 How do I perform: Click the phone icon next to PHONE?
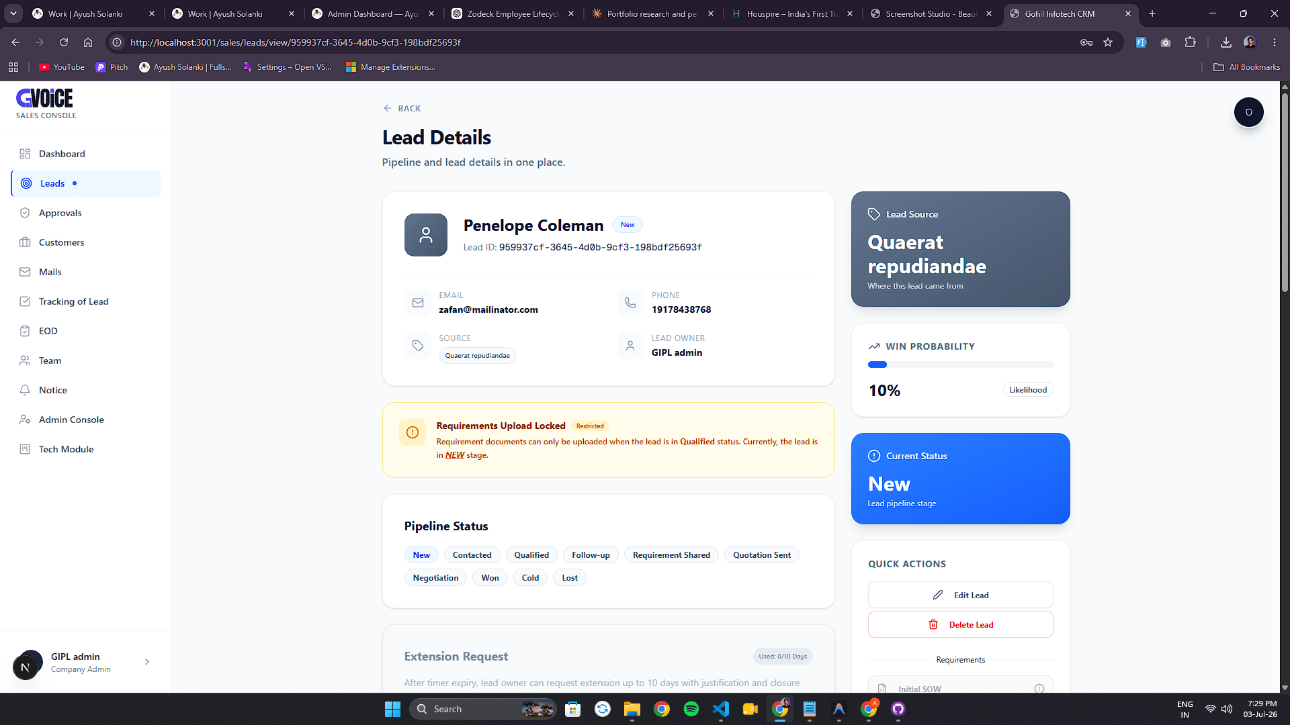[630, 303]
